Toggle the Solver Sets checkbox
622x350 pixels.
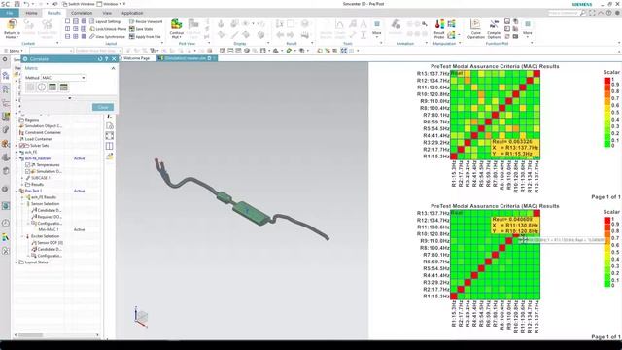pos(22,146)
